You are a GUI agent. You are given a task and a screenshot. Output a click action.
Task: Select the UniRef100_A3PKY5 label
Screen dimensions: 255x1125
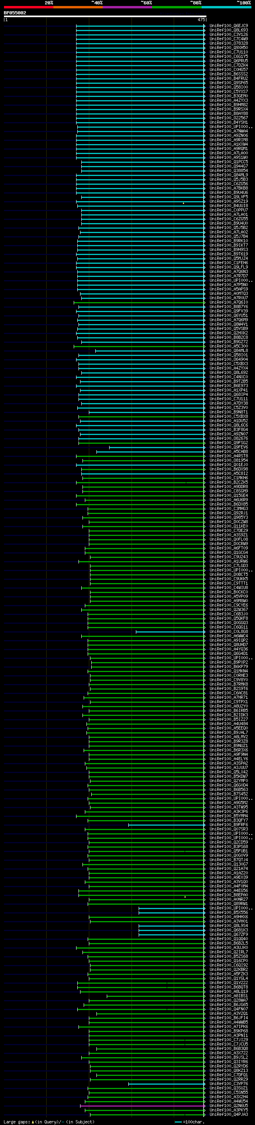(229, 1110)
